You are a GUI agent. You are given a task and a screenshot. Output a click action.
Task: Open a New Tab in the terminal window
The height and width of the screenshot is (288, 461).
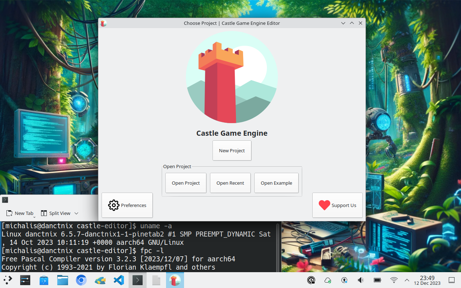(20, 213)
